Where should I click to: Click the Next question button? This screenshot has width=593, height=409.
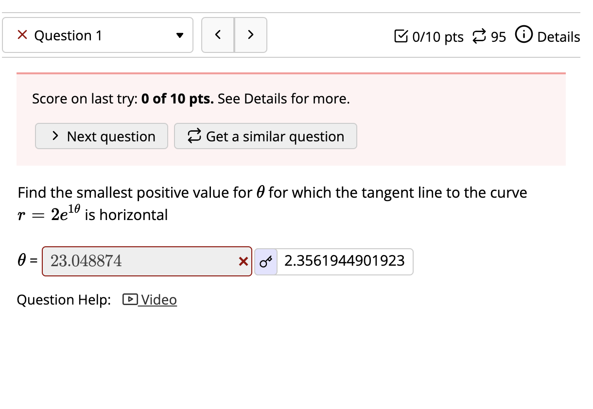tap(101, 136)
